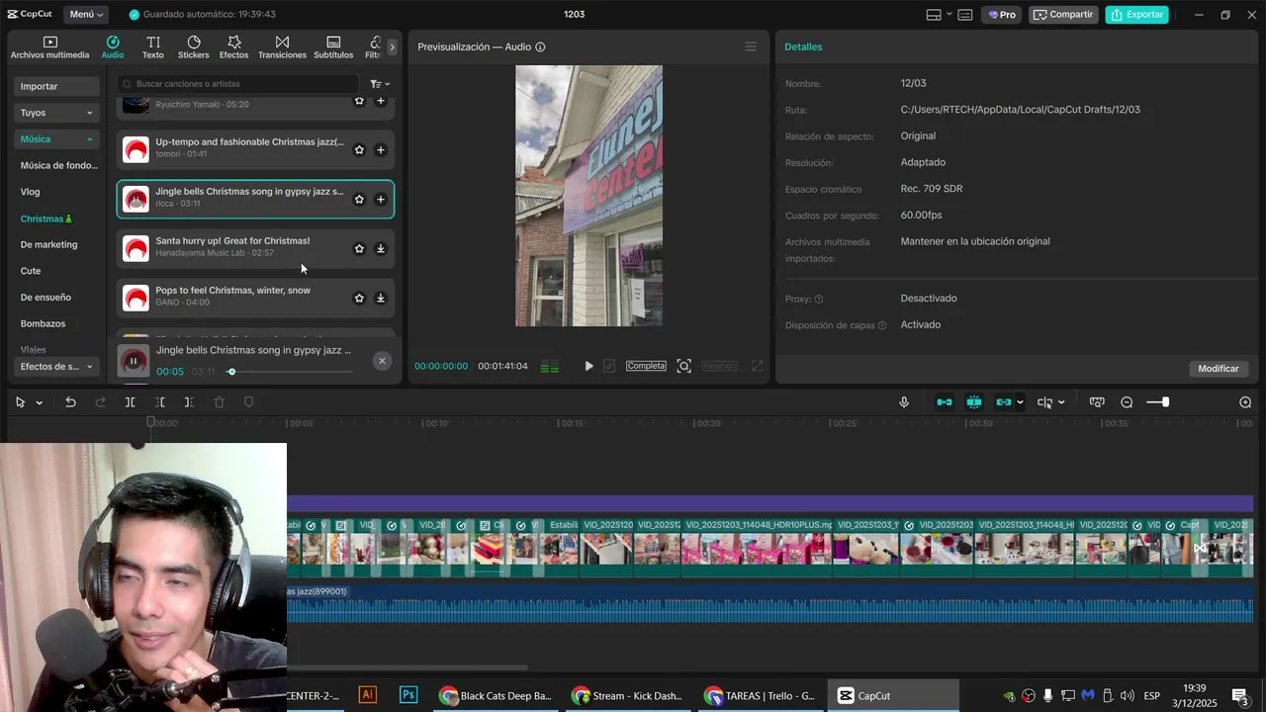Open the preview panel hamburger menu
This screenshot has width=1266, height=712.
pyautogui.click(x=751, y=46)
